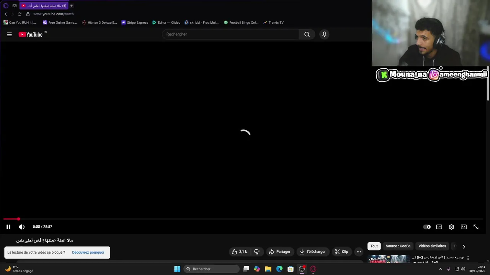This screenshot has width=490, height=275.
Task: Open Microsoft Store from the taskbar
Action: tap(291, 269)
